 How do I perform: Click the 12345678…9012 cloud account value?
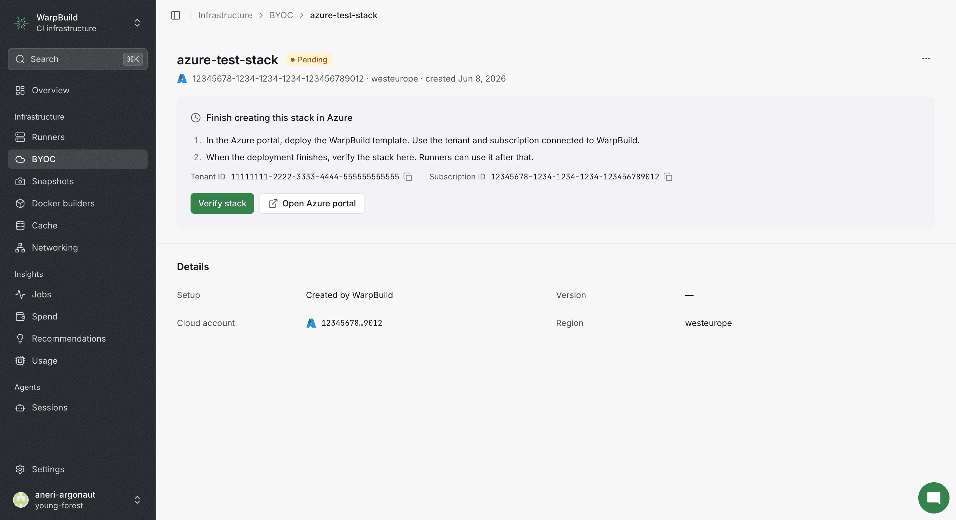352,323
